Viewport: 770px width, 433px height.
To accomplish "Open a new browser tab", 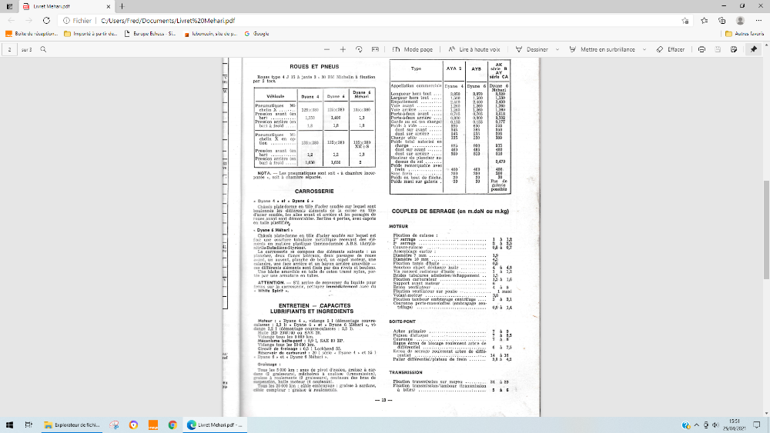I will 122,6.
